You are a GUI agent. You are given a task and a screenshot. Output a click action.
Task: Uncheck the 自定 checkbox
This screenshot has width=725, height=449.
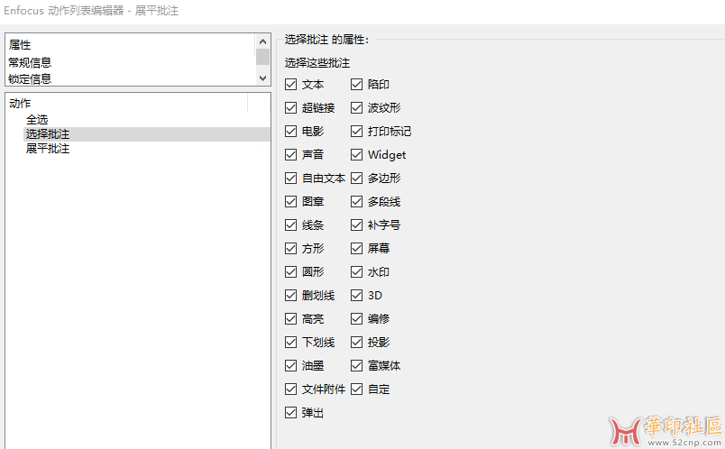coord(356,389)
